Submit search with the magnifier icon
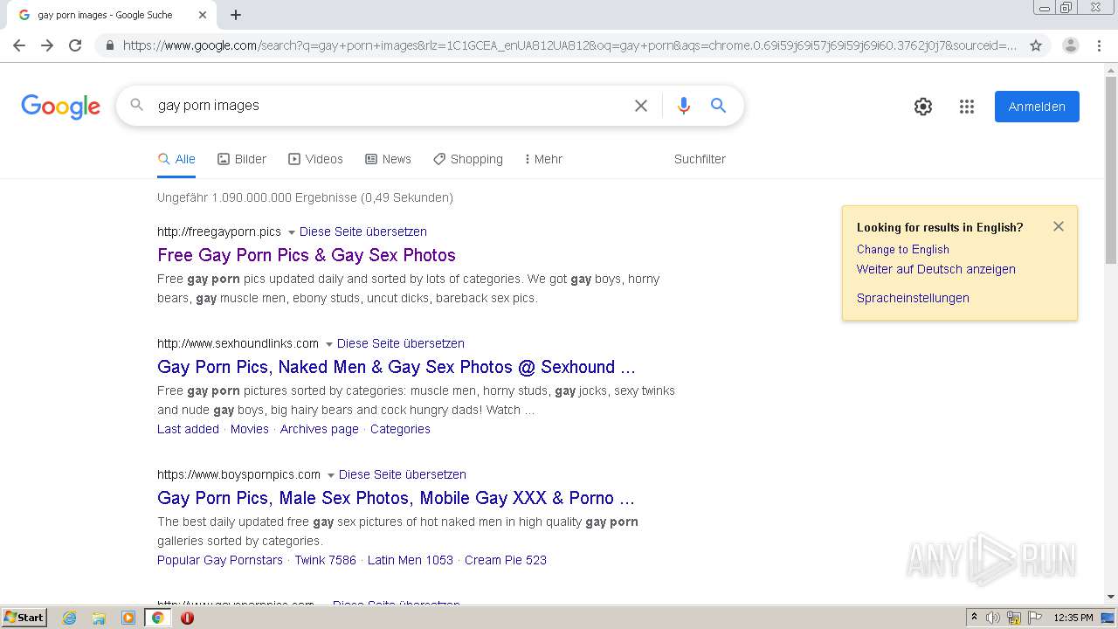The height and width of the screenshot is (629, 1118). pos(718,106)
